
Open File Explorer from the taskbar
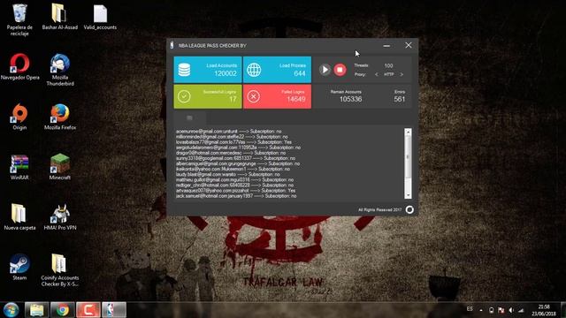(36, 310)
